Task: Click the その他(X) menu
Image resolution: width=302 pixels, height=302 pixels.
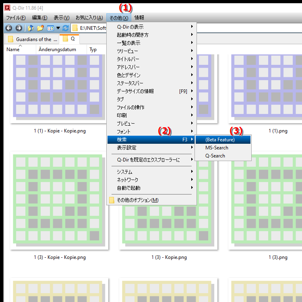Action: 119,18
